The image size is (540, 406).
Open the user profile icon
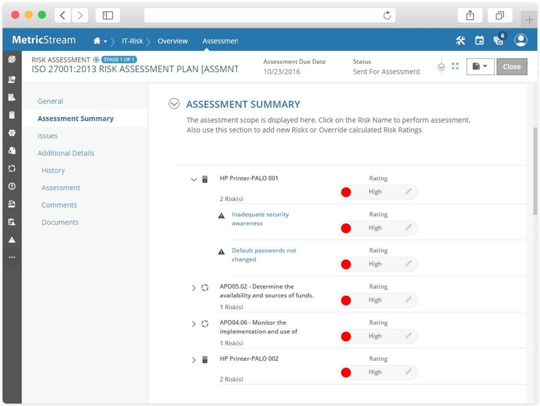521,40
